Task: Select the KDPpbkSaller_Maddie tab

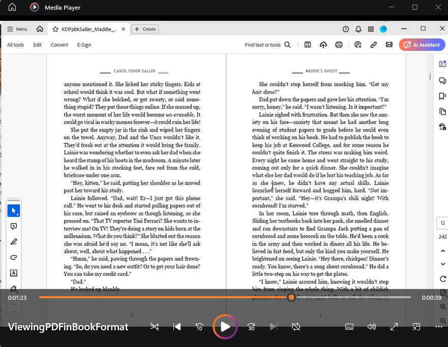Action: tap(88, 29)
